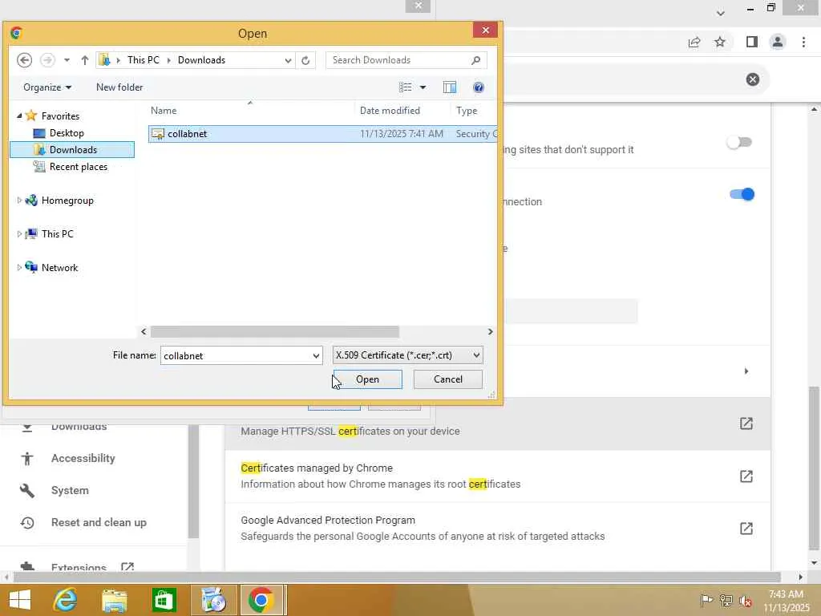Image resolution: width=821 pixels, height=616 pixels.
Task: Expand the This PC tree node
Action: pyautogui.click(x=19, y=233)
